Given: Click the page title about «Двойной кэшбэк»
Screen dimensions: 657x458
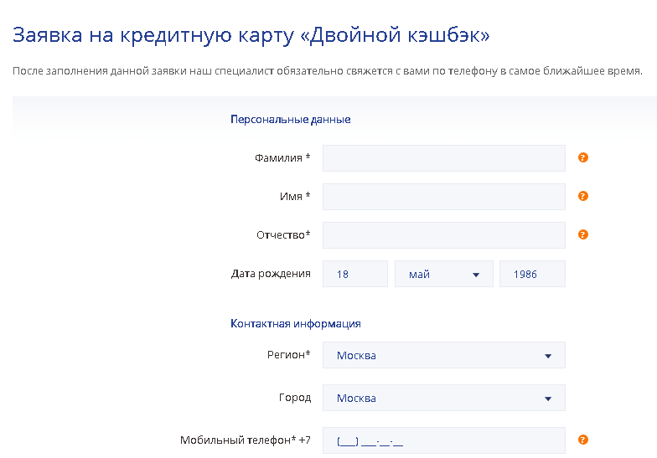Looking at the screenshot, I should (x=251, y=36).
